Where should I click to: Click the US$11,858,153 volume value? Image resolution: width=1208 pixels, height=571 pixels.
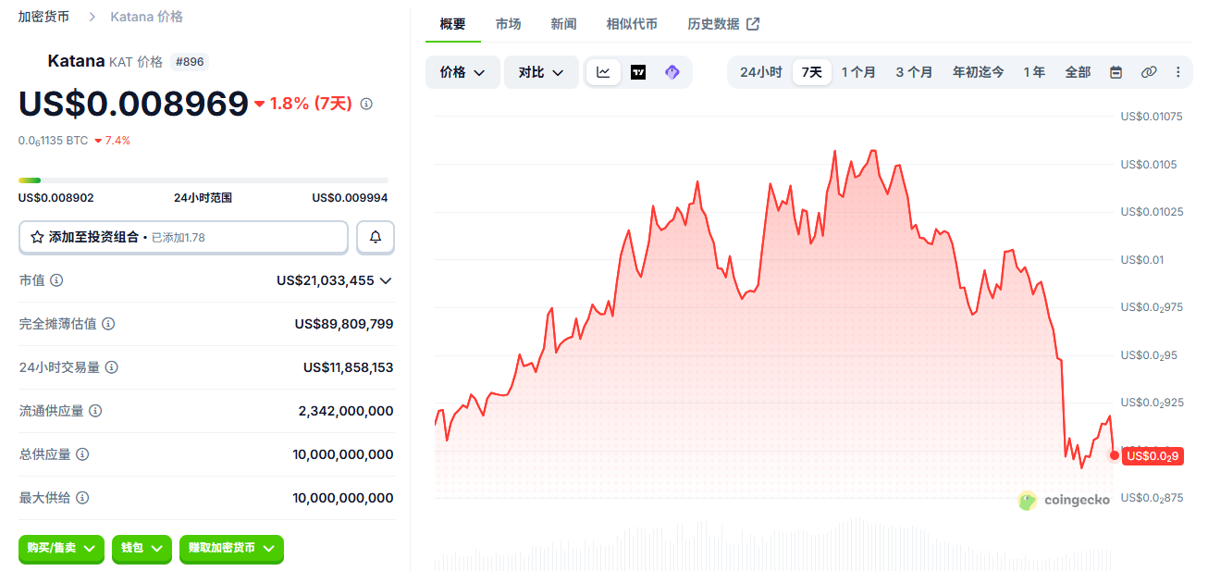point(348,367)
